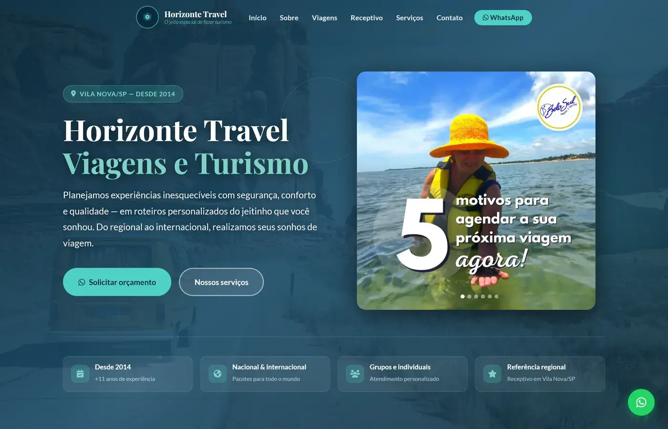The width and height of the screenshot is (668, 429).
Task: Go to the Contato menu item
Action: click(x=449, y=18)
